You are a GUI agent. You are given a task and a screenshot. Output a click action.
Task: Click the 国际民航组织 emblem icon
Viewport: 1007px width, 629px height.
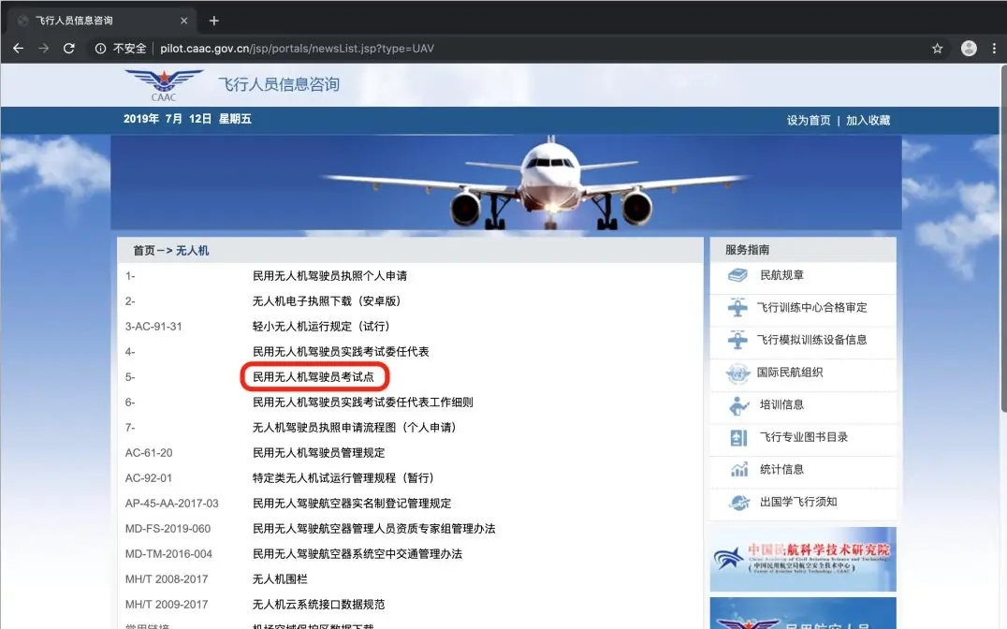pos(738,373)
